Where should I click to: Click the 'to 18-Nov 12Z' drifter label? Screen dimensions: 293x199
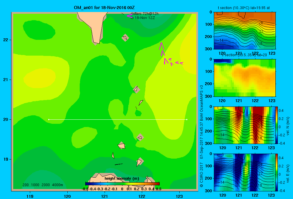point(143,18)
